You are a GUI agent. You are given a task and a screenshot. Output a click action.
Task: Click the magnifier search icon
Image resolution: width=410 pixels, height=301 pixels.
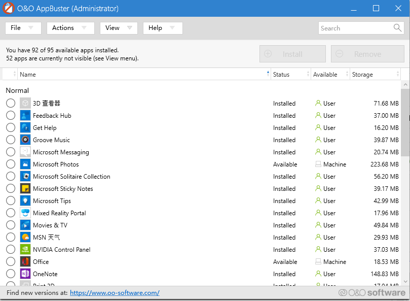397,28
